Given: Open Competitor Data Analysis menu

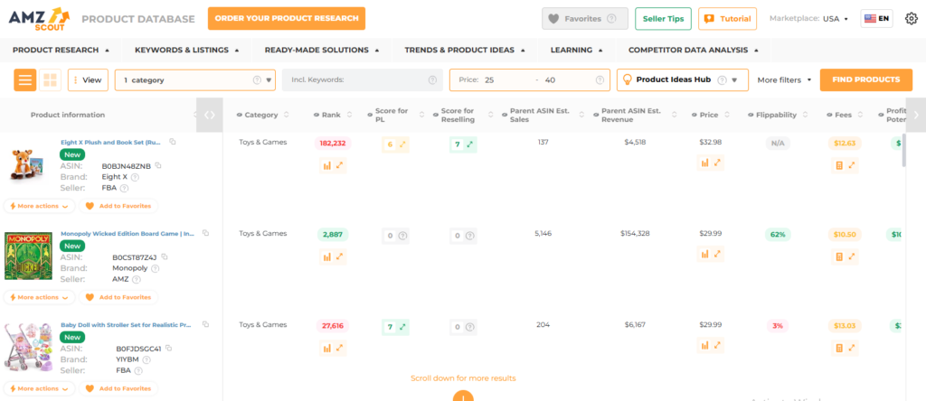Looking at the screenshot, I should coord(694,51).
